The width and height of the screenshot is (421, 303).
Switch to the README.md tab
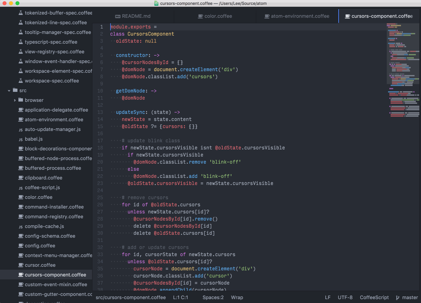(136, 16)
